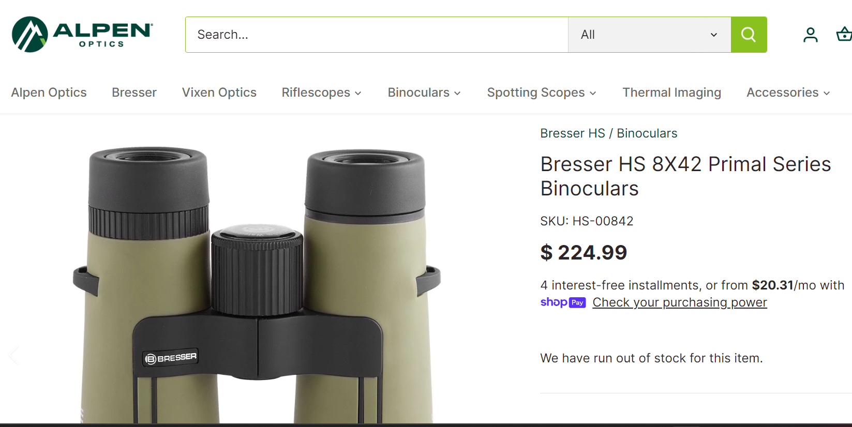View the shopping basket icon
Screen dimensions: 852x427
coord(843,34)
